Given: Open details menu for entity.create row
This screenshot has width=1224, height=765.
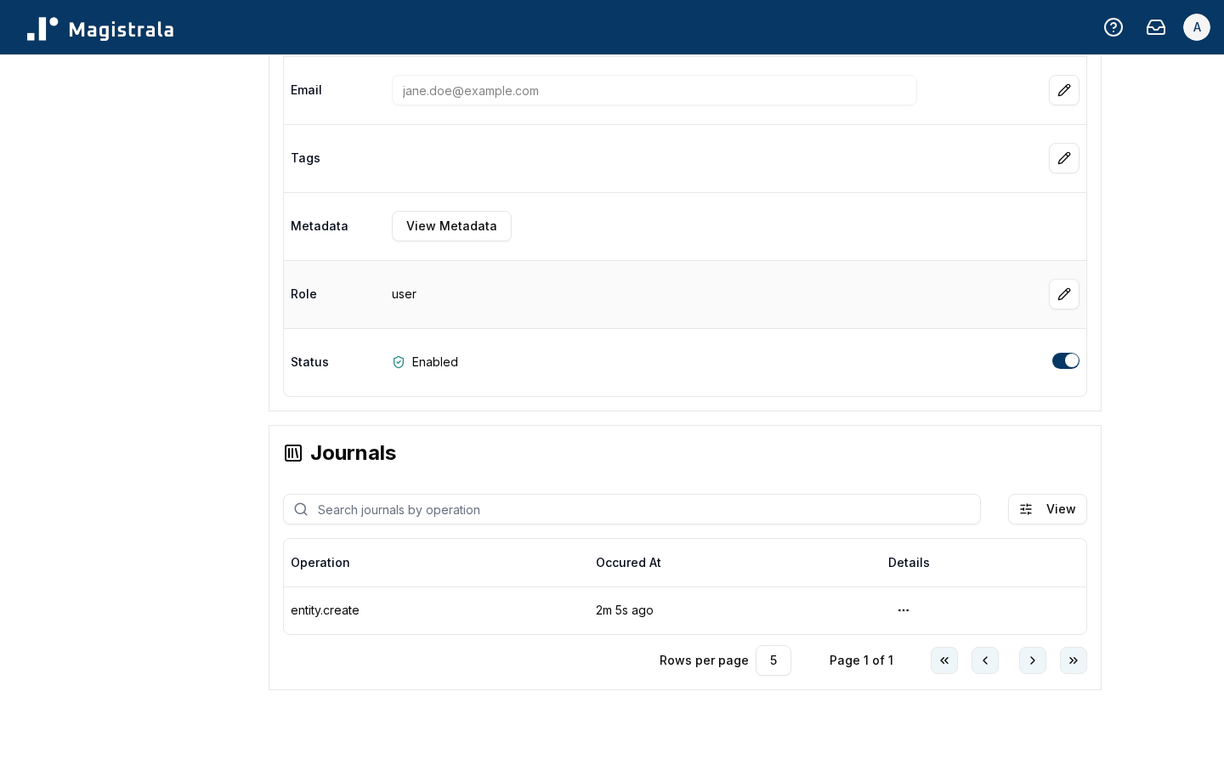Looking at the screenshot, I should [904, 610].
